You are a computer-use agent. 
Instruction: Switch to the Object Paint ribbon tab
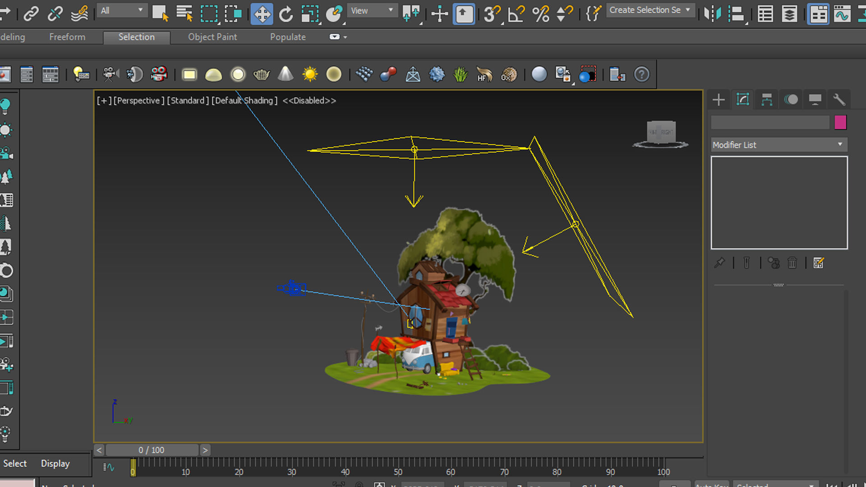click(212, 37)
